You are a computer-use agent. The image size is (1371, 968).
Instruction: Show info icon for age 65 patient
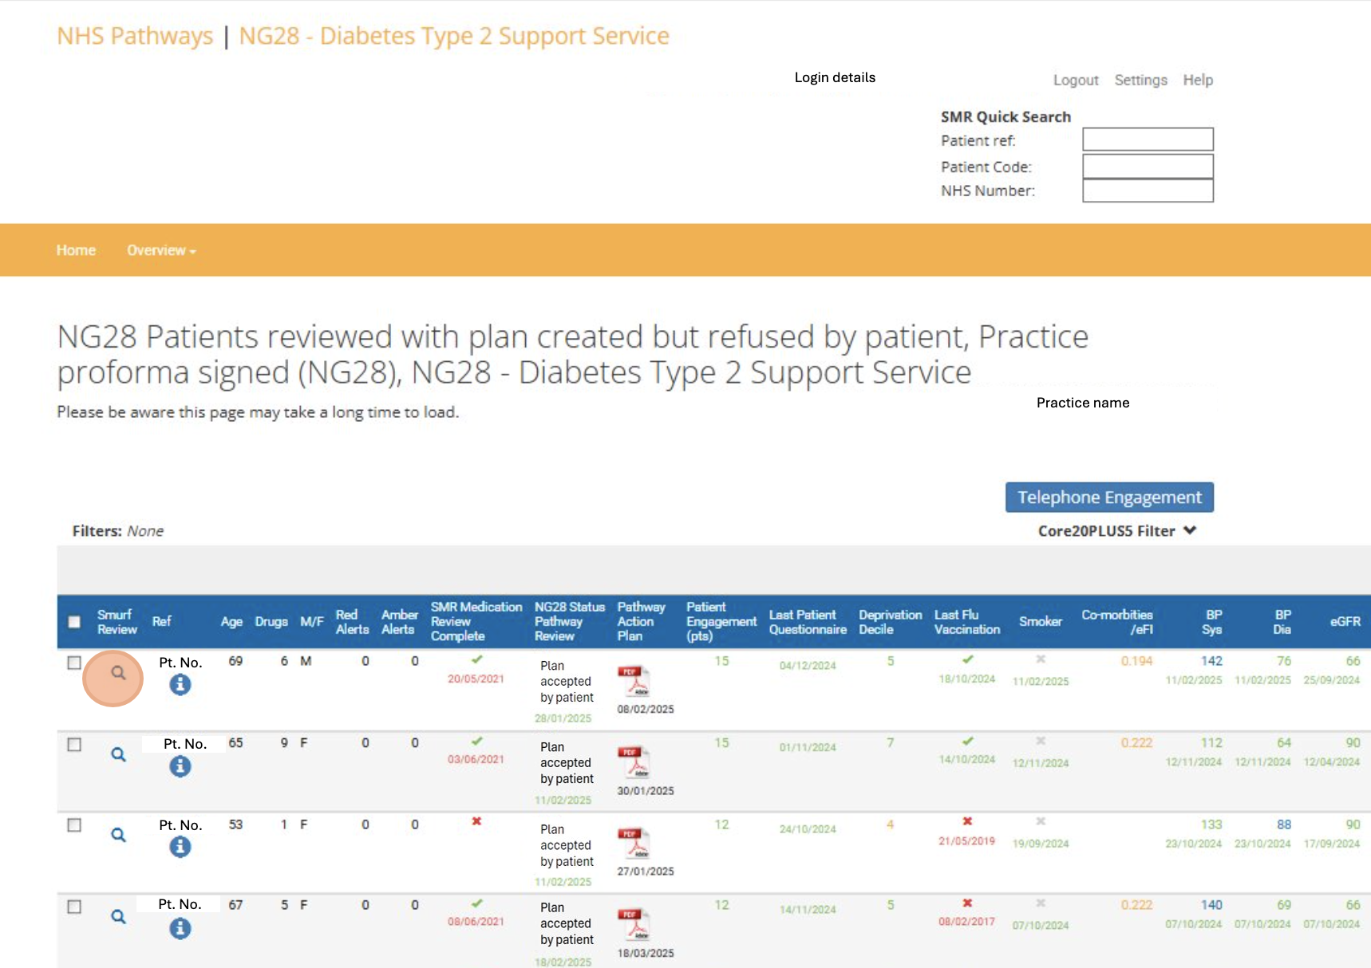coord(180,766)
